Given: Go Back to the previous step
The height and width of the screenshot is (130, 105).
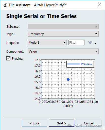Looking at the screenshot, I should [x=34, y=123].
